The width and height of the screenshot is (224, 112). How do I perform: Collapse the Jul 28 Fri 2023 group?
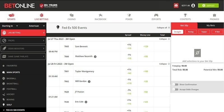pos(165,64)
